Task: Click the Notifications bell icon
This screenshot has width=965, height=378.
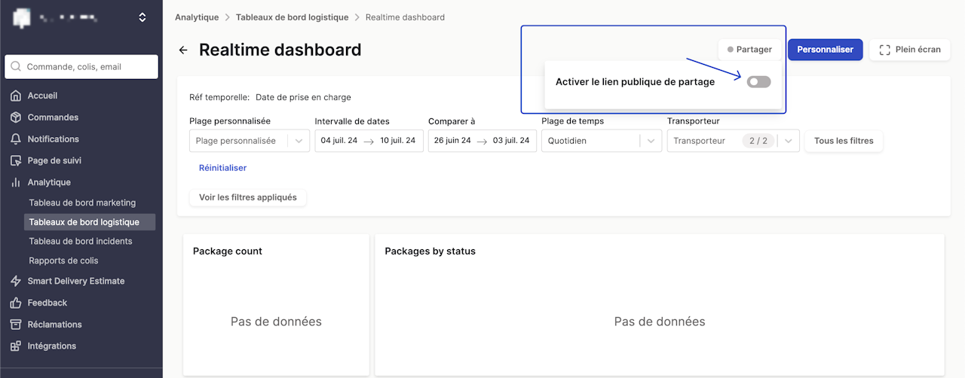Action: [15, 139]
